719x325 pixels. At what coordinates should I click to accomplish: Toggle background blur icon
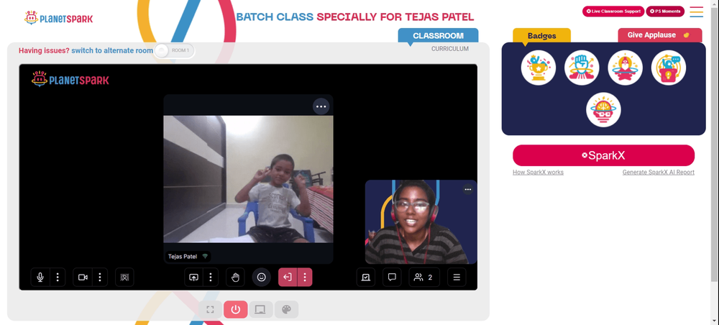pyautogui.click(x=124, y=278)
